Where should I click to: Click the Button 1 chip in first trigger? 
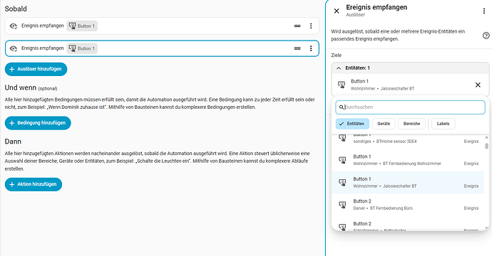82,26
